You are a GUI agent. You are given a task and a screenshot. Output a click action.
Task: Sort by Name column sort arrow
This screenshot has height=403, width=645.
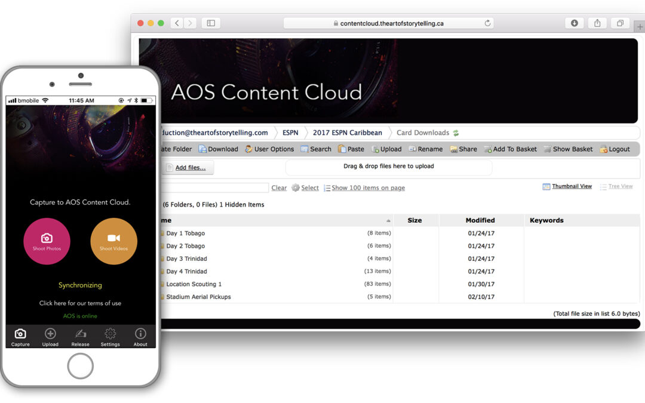[x=388, y=221]
